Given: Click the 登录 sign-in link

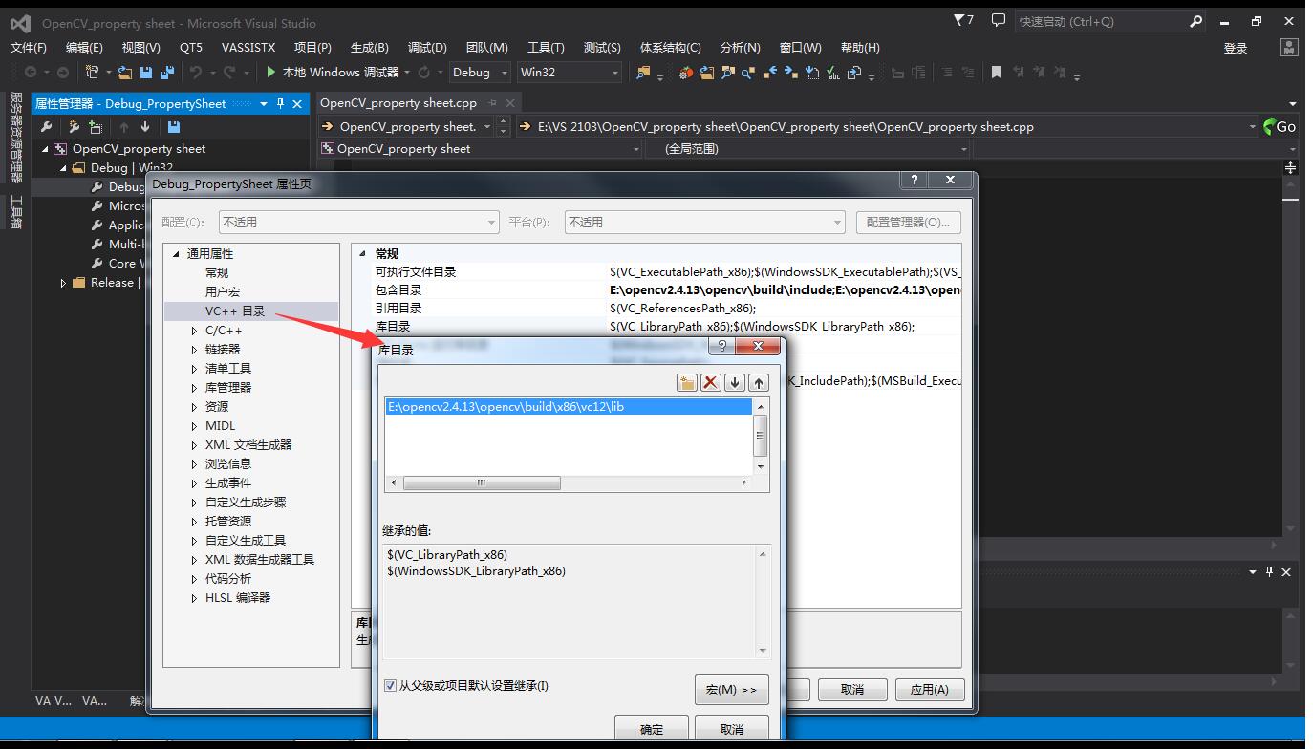Looking at the screenshot, I should coord(1236,48).
